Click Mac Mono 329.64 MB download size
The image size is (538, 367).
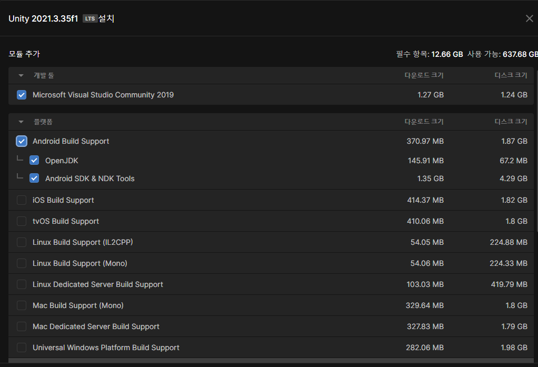point(425,305)
